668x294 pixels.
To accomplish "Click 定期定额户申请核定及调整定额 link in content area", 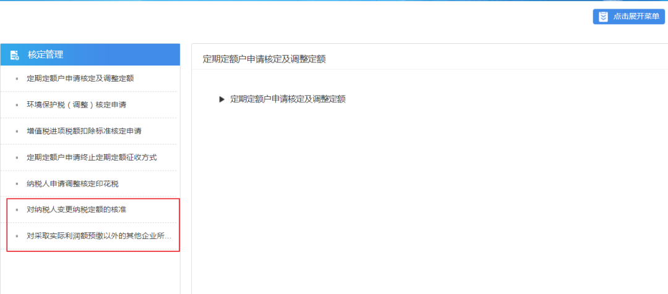I will tap(288, 99).
